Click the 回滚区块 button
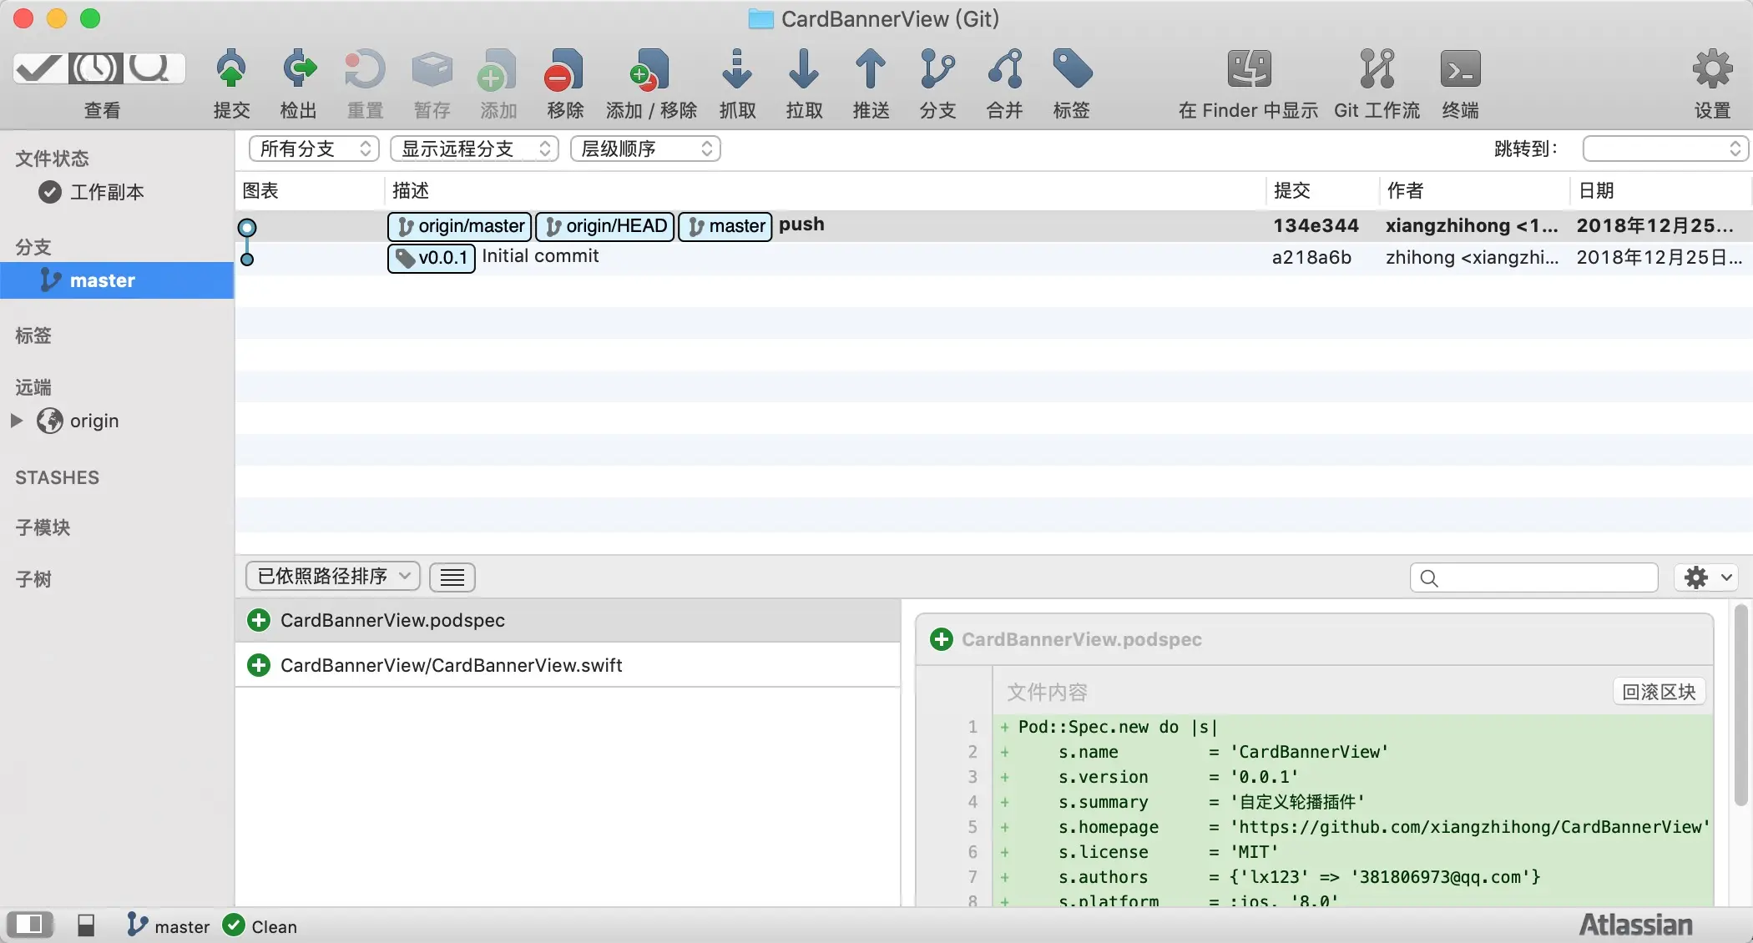Image resolution: width=1753 pixels, height=943 pixels. (1658, 692)
